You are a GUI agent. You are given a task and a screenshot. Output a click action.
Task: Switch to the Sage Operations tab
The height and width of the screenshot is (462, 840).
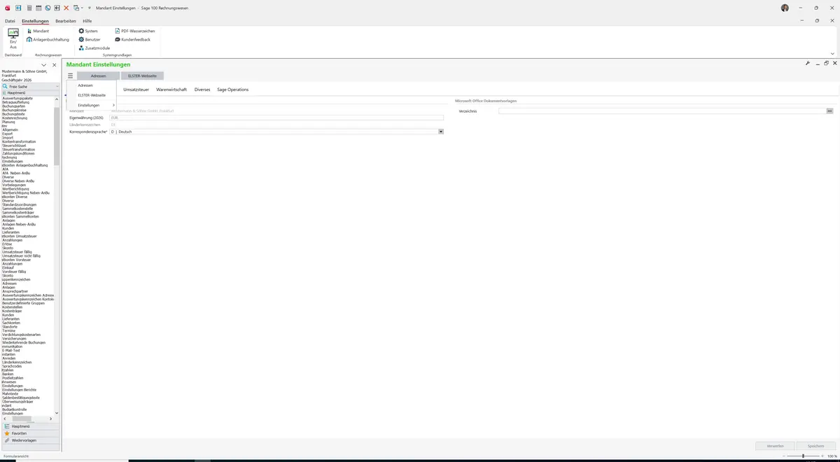point(233,90)
